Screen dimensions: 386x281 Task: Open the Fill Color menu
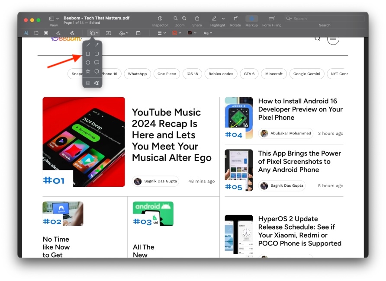click(x=192, y=33)
